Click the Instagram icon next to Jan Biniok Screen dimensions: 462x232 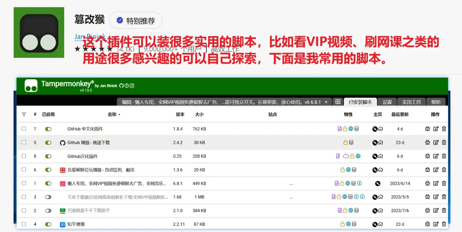pyautogui.click(x=132, y=86)
